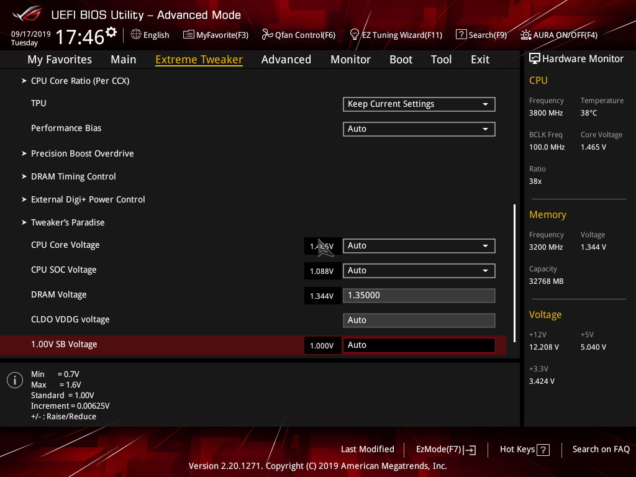The image size is (636, 477).
Task: Click the AURA light icon
Action: [525, 35]
